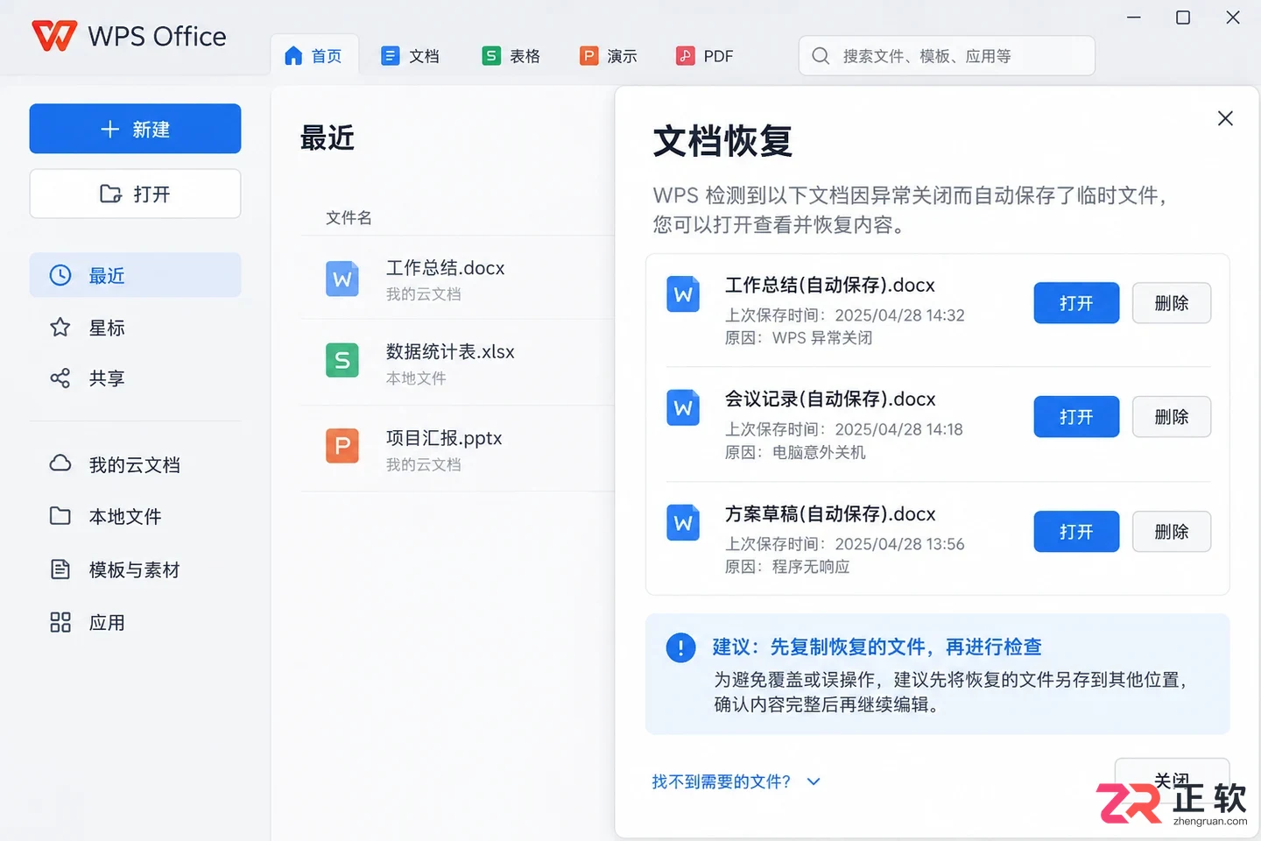Click the document icon beside 模板与素材

(x=60, y=569)
